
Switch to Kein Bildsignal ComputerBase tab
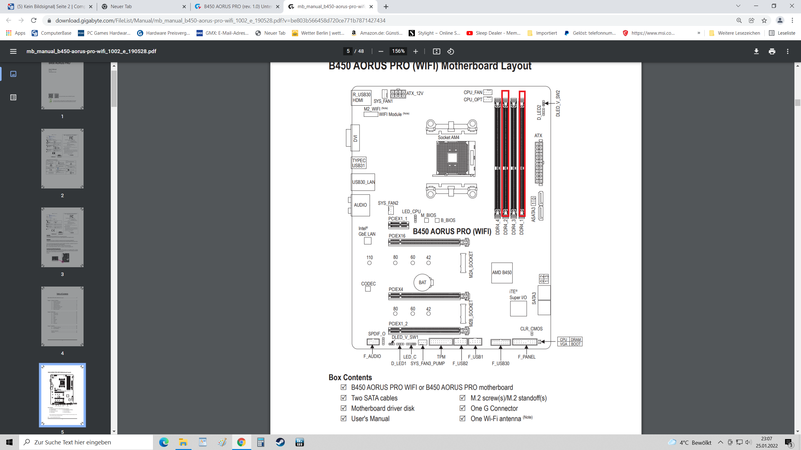50,7
